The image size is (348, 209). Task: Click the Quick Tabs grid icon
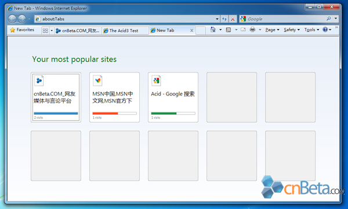point(45,30)
